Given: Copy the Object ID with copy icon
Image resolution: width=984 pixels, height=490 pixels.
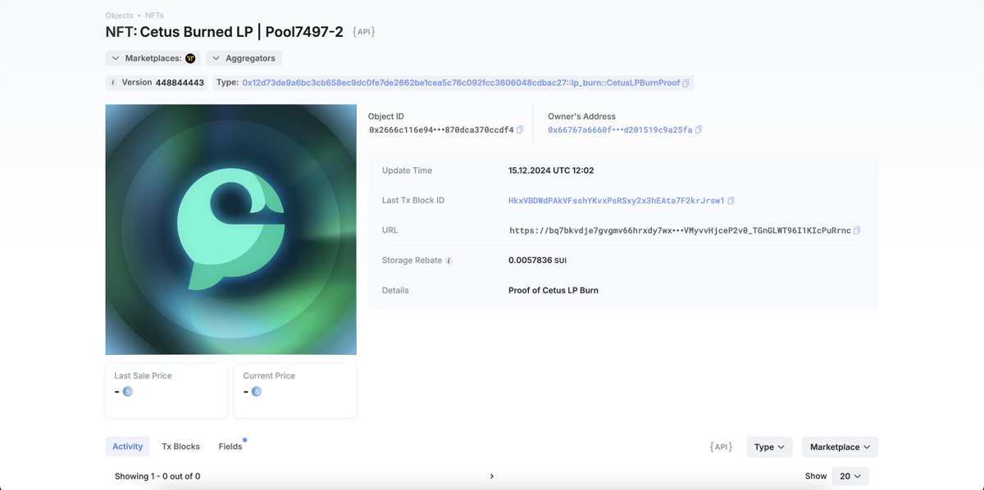Looking at the screenshot, I should (x=520, y=130).
